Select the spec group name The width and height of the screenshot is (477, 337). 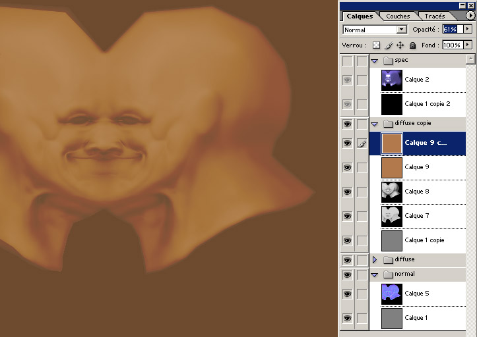(x=401, y=60)
